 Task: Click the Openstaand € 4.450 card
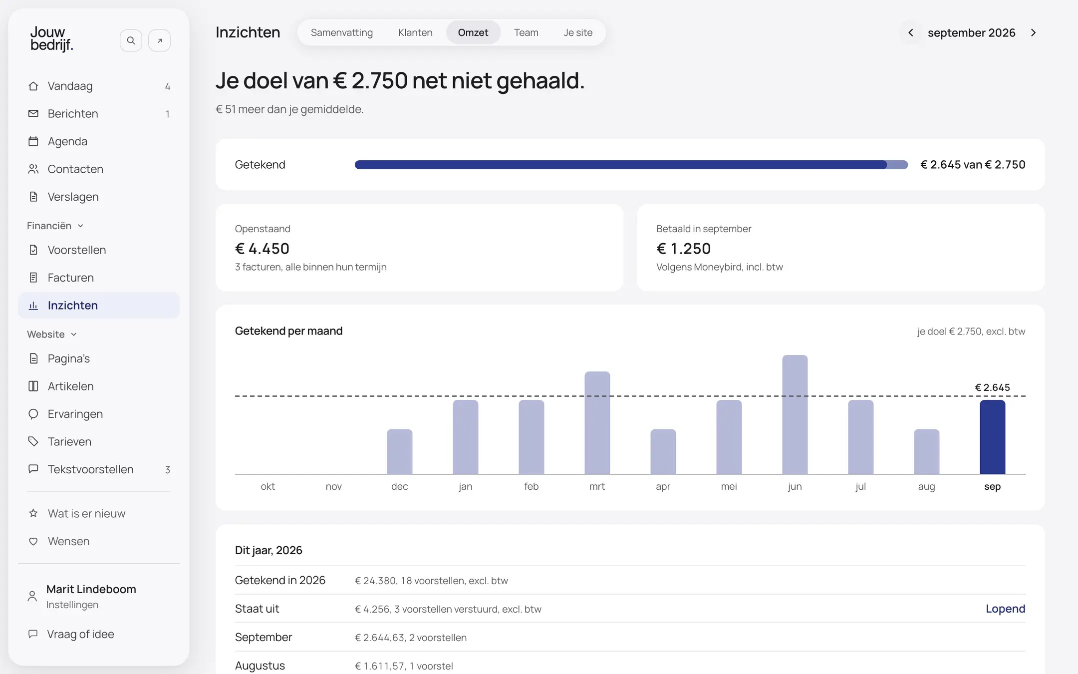point(419,247)
